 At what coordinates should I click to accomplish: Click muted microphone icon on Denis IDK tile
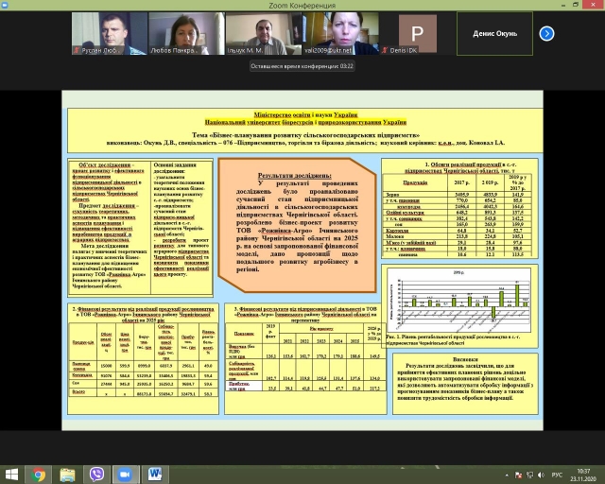pyautogui.click(x=385, y=50)
